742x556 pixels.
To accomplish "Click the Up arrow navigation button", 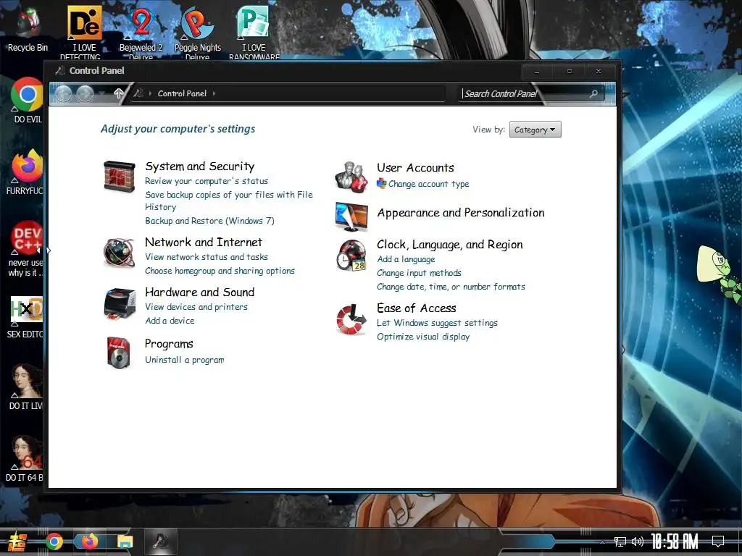I will [x=119, y=93].
